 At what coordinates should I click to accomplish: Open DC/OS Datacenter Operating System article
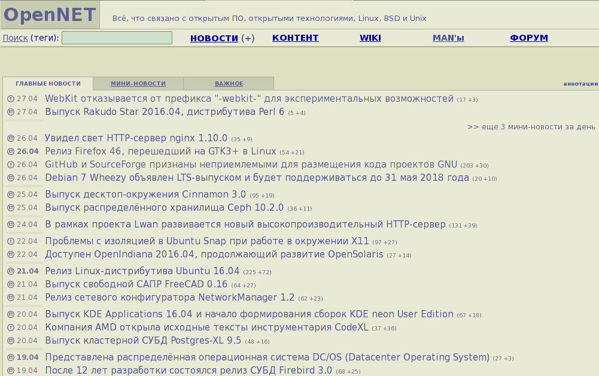[x=267, y=357]
